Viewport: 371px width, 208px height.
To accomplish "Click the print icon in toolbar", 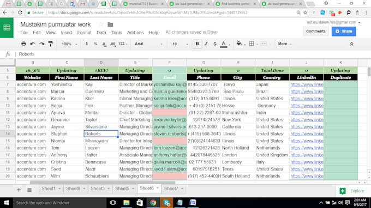I will click(23, 44).
